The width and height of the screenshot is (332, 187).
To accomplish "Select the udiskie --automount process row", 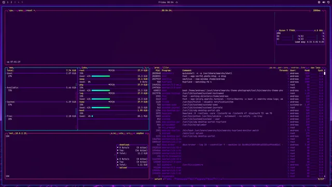I will (x=238, y=116).
